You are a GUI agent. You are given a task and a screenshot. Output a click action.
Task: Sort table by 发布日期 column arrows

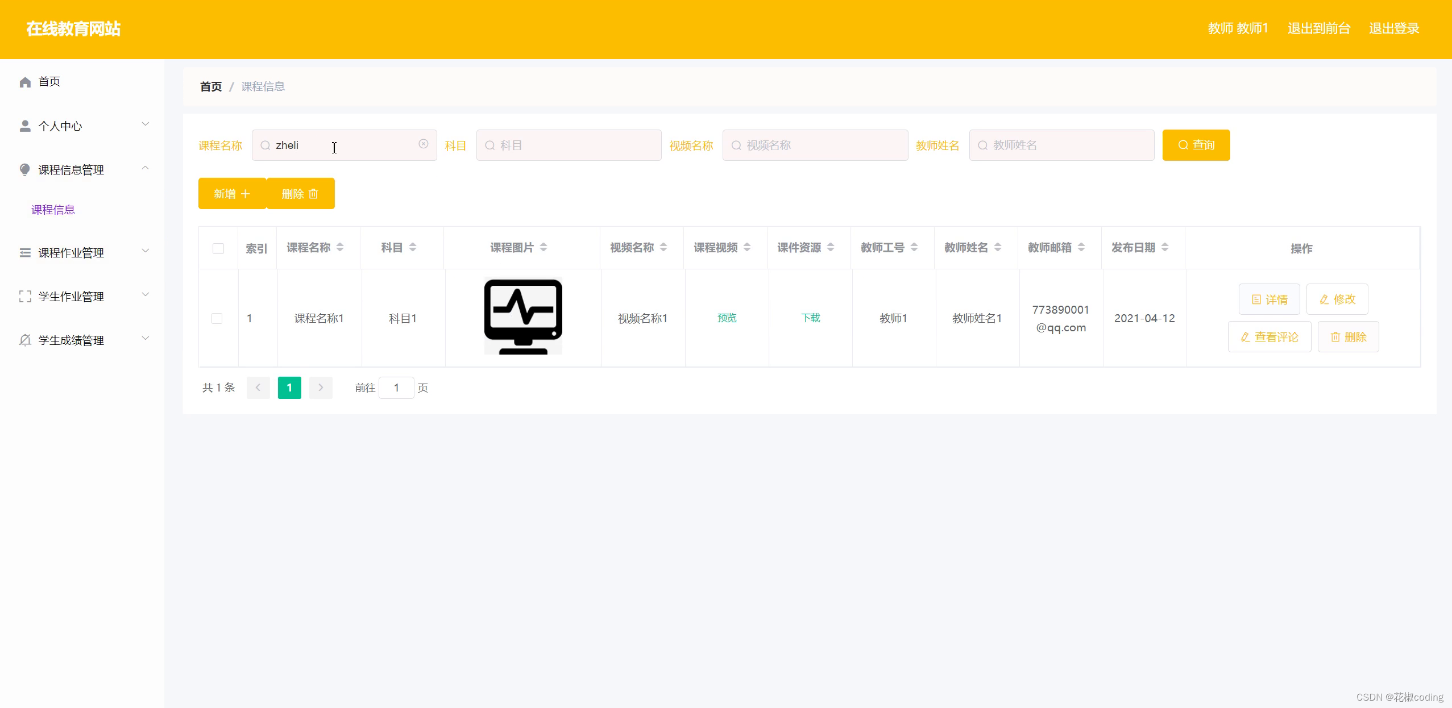1165,247
